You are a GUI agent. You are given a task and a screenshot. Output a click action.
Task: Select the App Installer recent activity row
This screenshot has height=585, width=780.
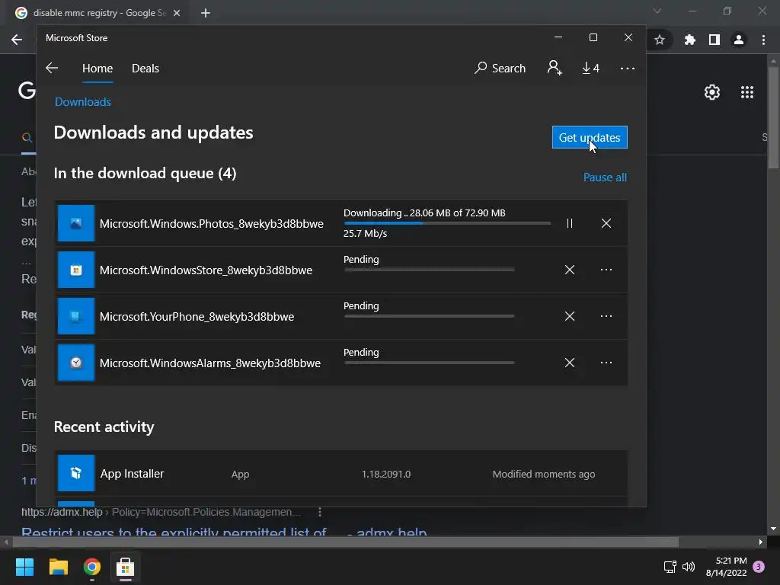[x=340, y=473]
